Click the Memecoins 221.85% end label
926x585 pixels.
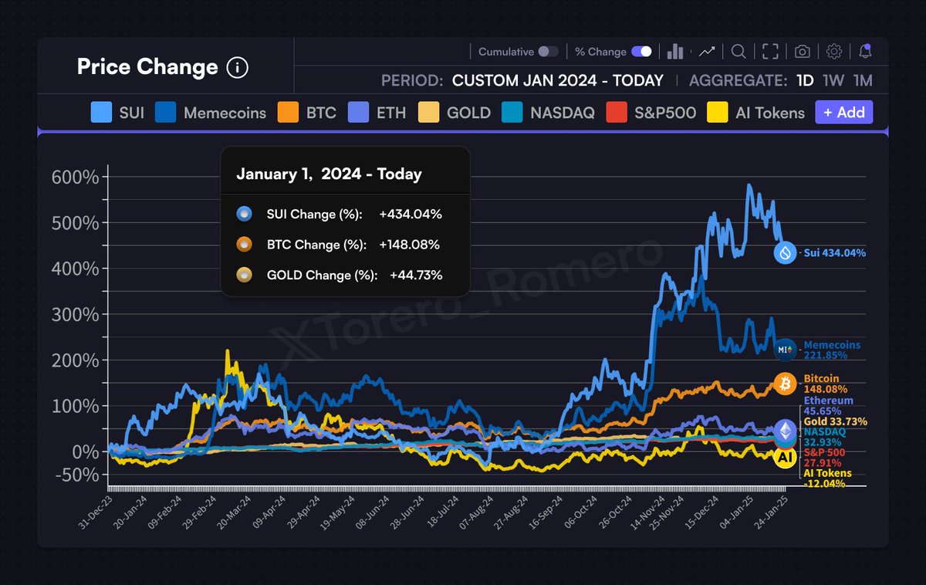[832, 350]
